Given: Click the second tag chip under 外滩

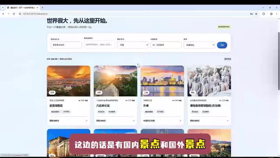Looking at the screenshot, I should [160, 111].
